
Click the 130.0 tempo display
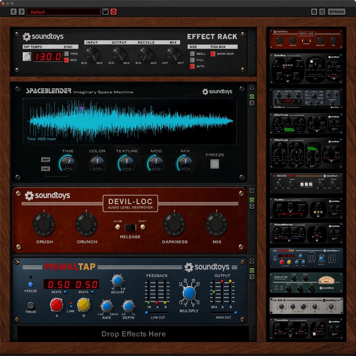tap(48, 57)
